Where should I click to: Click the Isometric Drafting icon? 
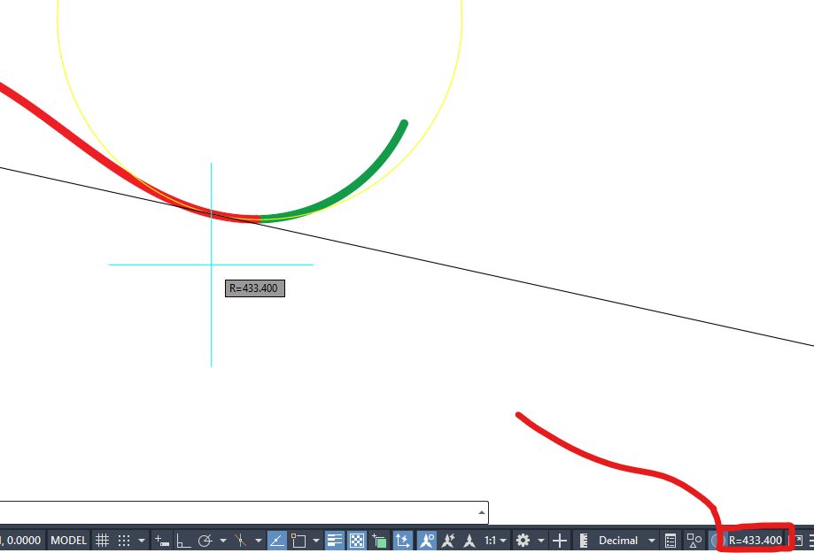pos(239,540)
